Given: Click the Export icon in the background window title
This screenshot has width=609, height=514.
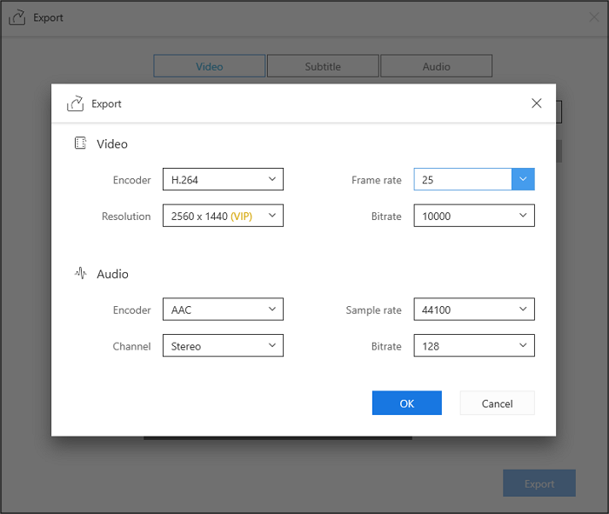Looking at the screenshot, I should click(17, 17).
